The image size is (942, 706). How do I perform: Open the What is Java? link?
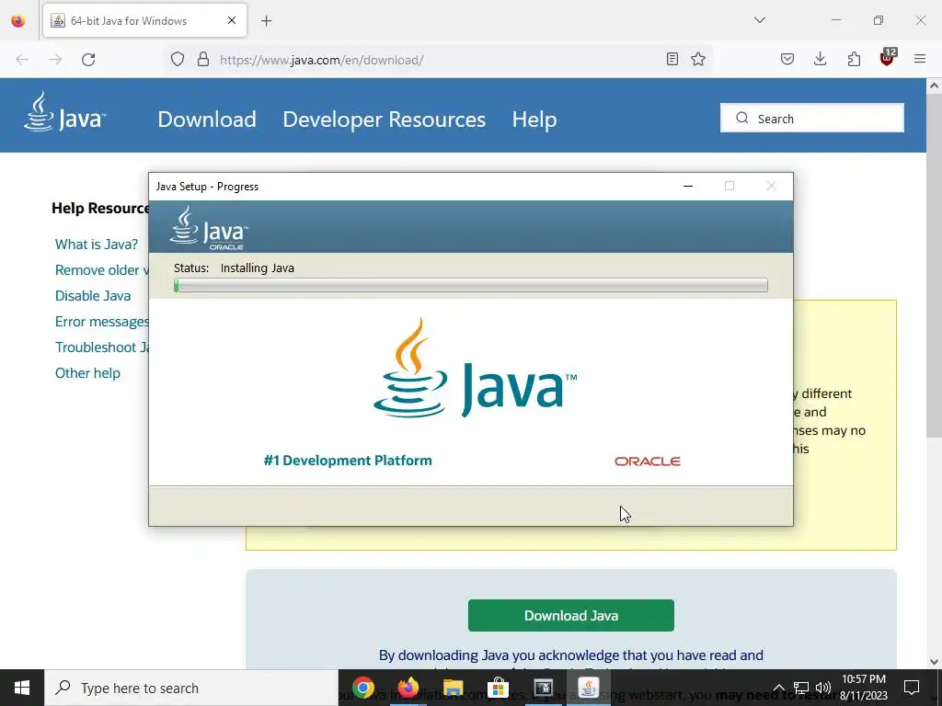click(96, 245)
